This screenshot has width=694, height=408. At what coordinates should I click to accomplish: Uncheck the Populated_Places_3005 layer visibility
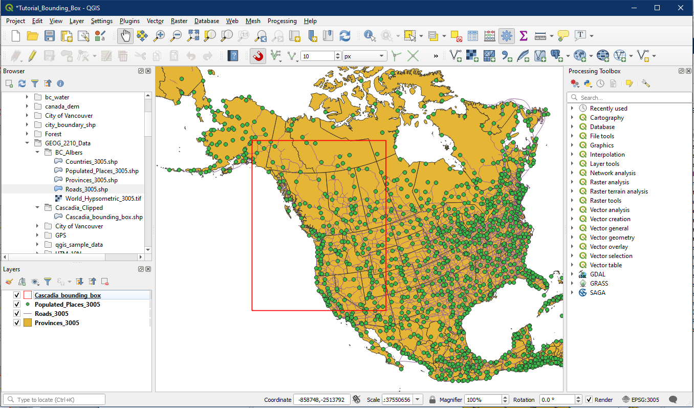tap(17, 305)
